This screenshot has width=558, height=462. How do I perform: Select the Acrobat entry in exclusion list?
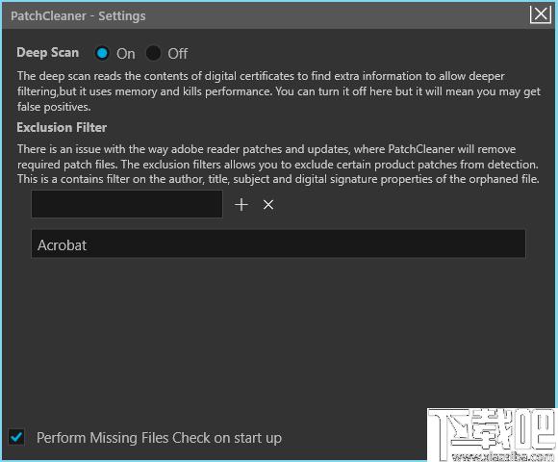[x=278, y=244]
